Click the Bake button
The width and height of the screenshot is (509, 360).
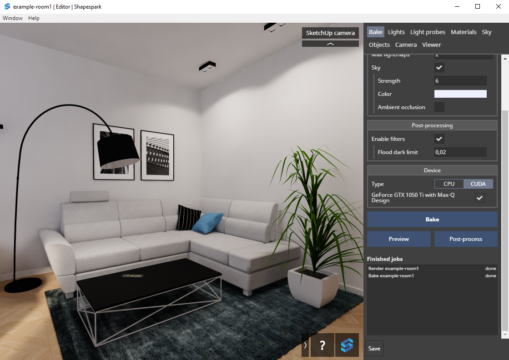click(432, 220)
